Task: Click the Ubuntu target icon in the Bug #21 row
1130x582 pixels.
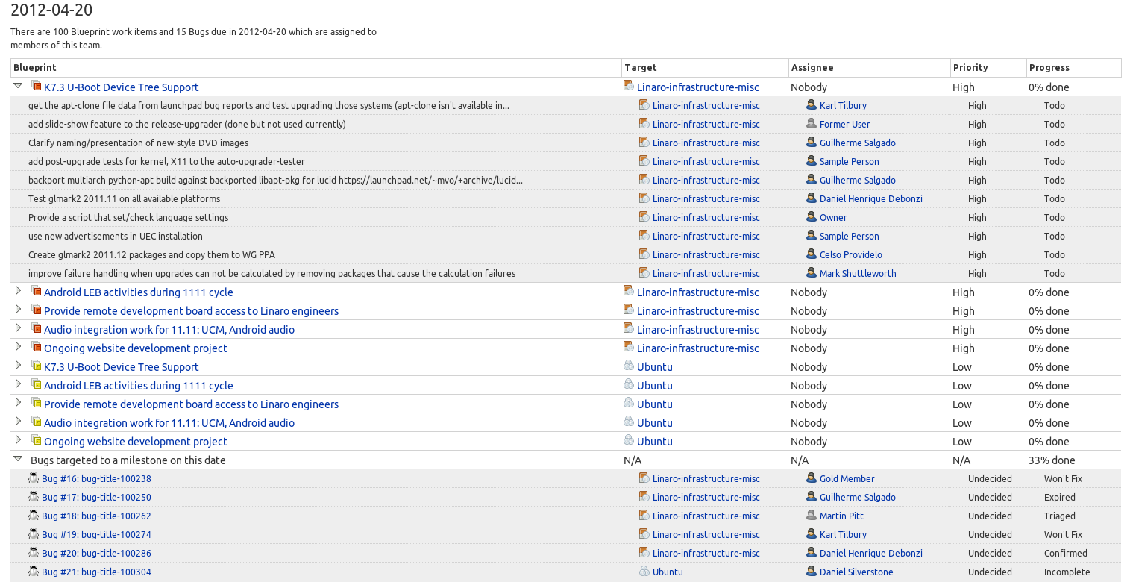Action: coord(644,572)
